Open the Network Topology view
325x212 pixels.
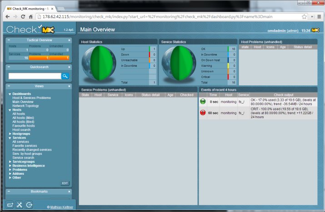[x=25, y=106]
